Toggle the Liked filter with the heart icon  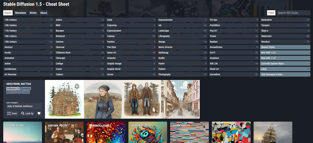[285, 69]
